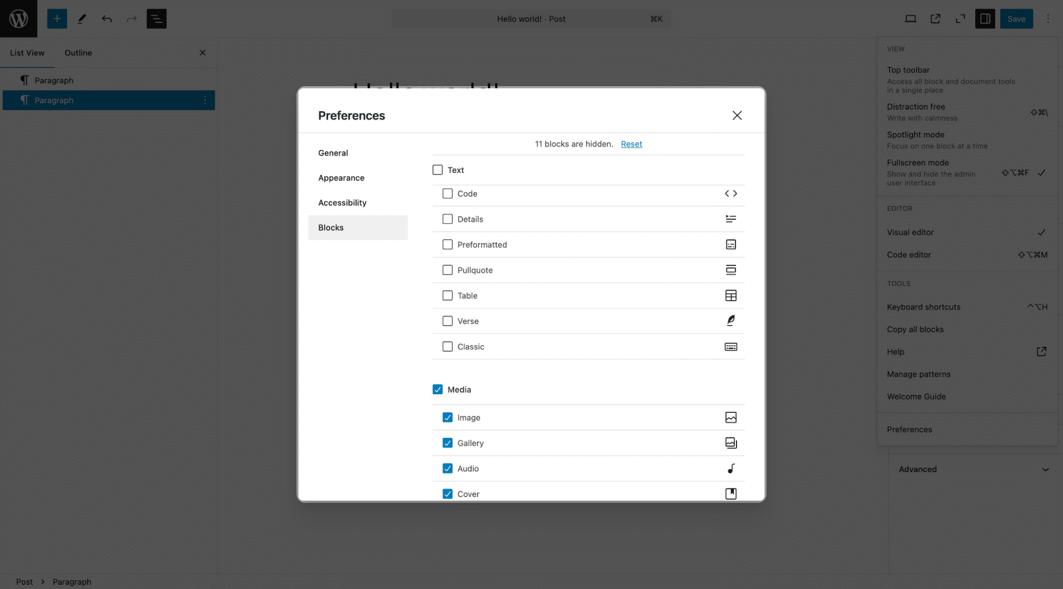This screenshot has width=1063, height=589.
Task: Toggle the Settings sidebar panel icon
Action: click(985, 19)
